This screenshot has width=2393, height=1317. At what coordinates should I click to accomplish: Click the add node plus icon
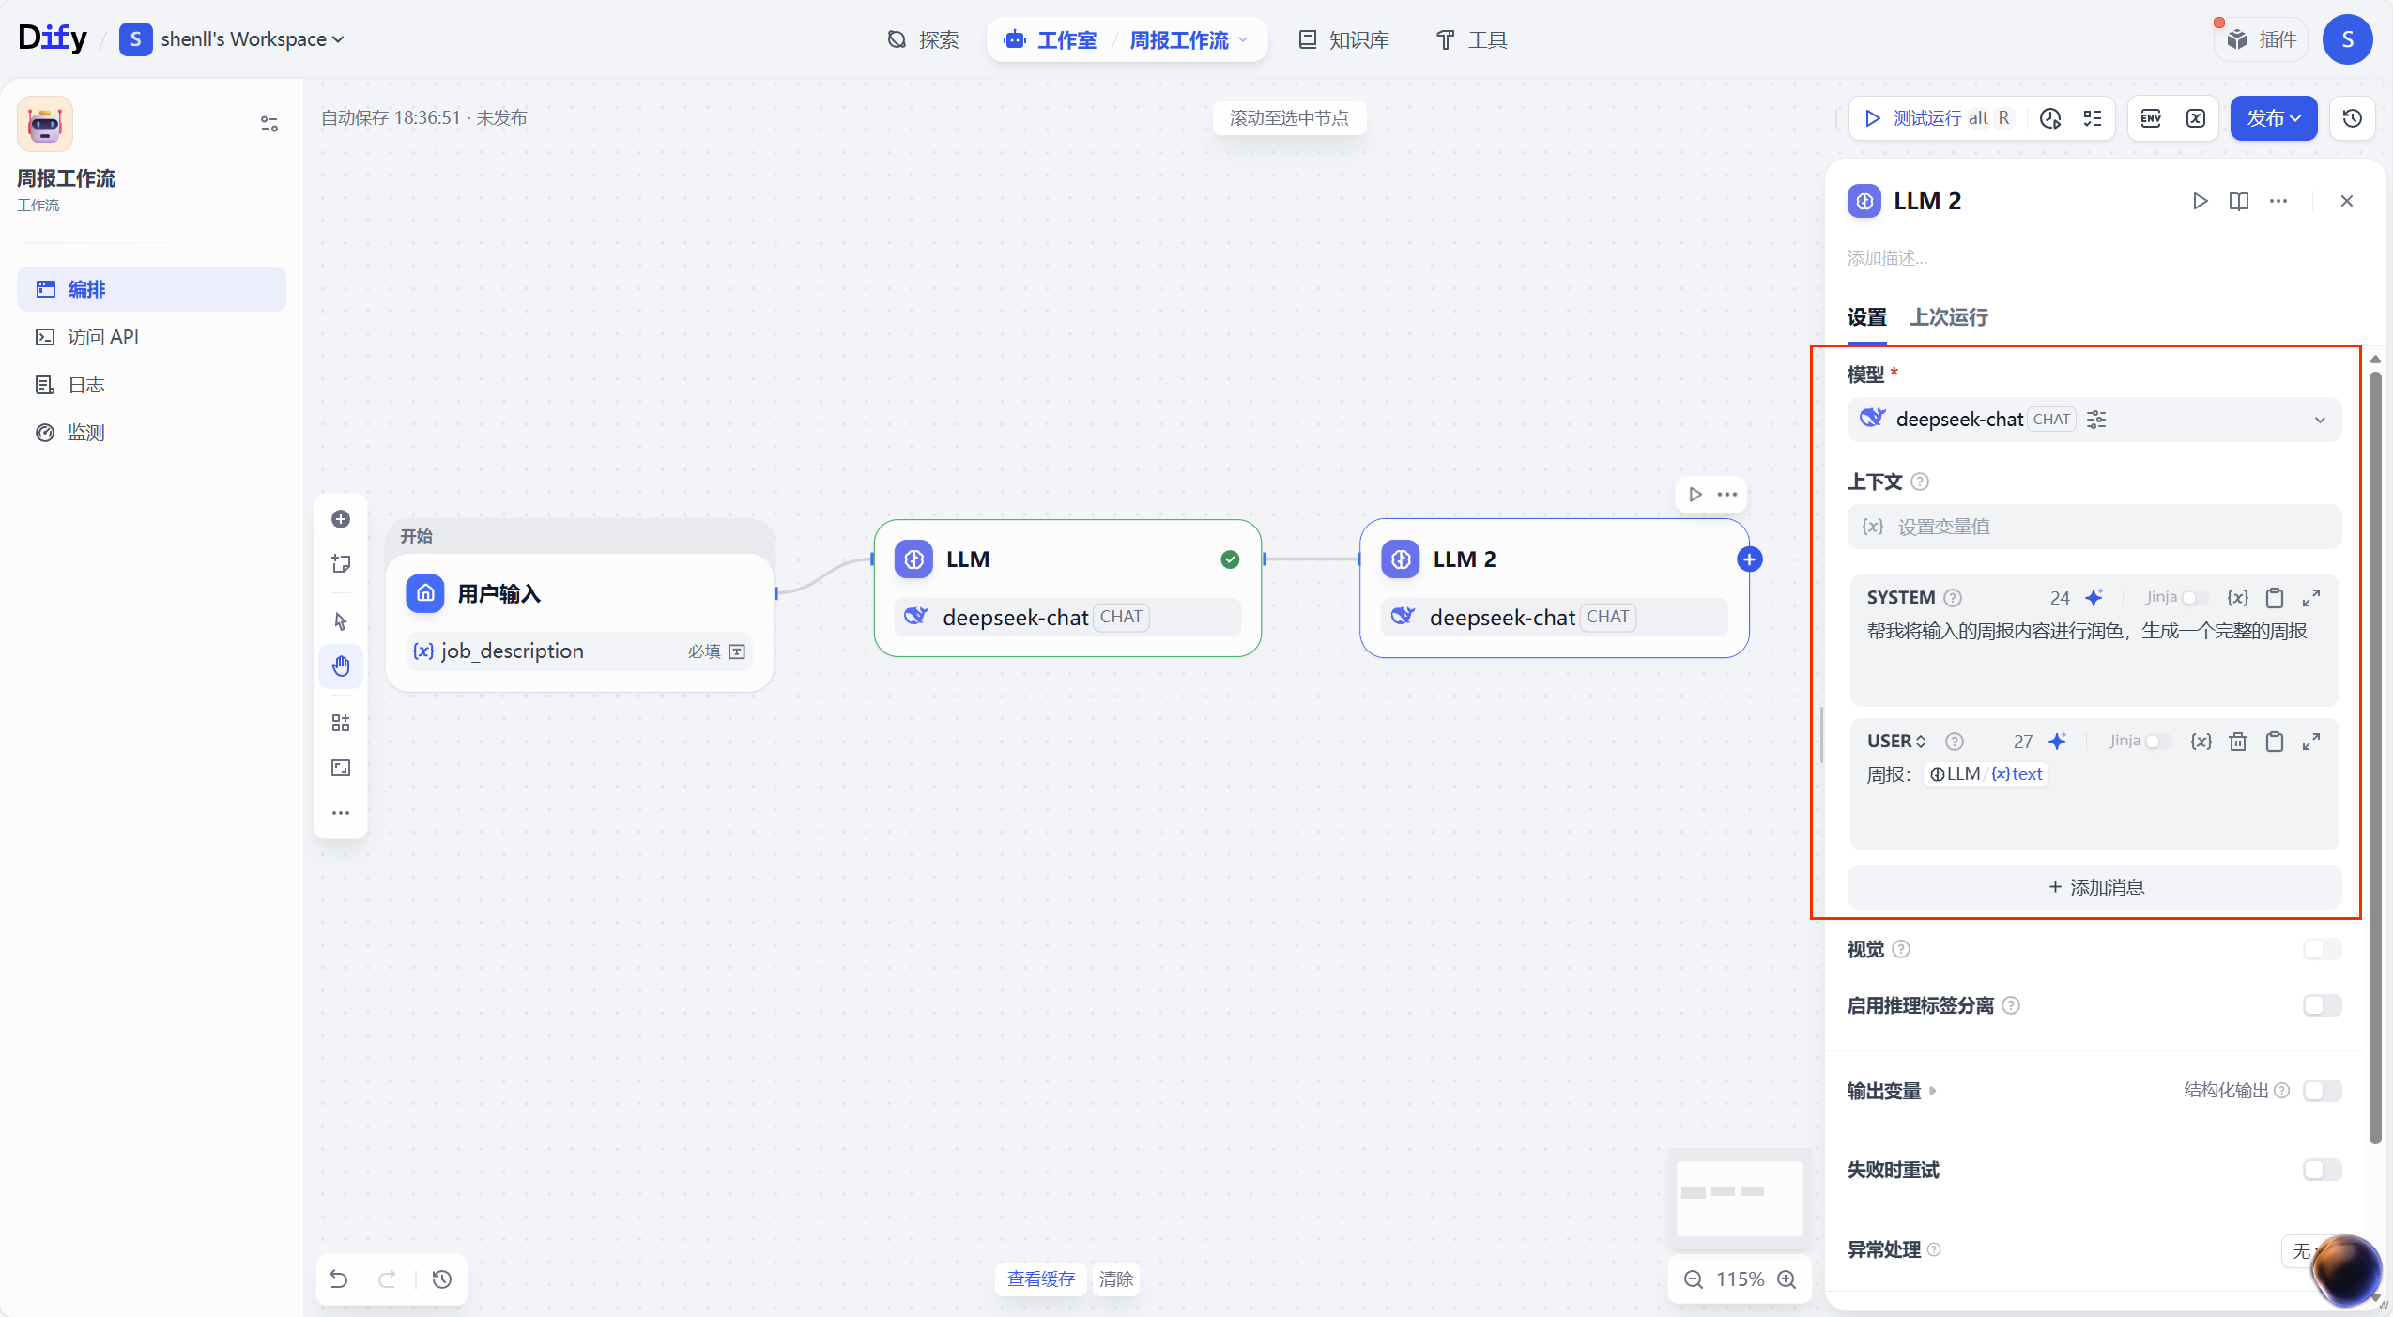341,519
